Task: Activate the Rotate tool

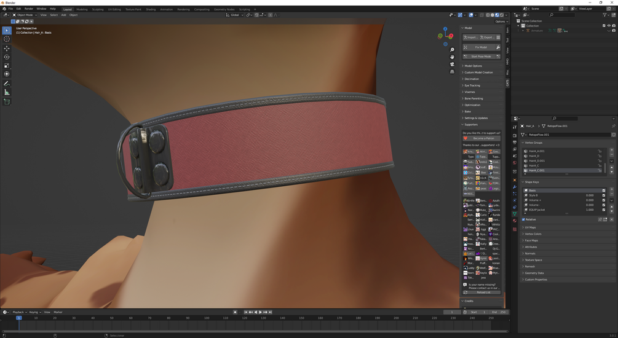Action: coord(7,57)
